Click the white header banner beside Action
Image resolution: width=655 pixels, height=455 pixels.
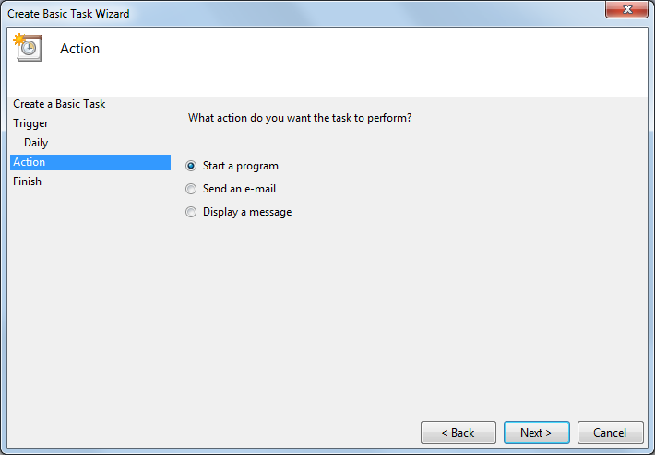click(372, 62)
